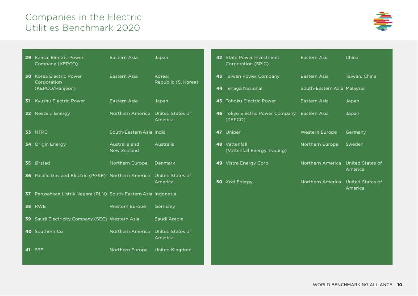Image resolution: width=418 pixels, height=296 pixels.
Task: Select 'China' in the SPIC row
Action: tap(352, 57)
